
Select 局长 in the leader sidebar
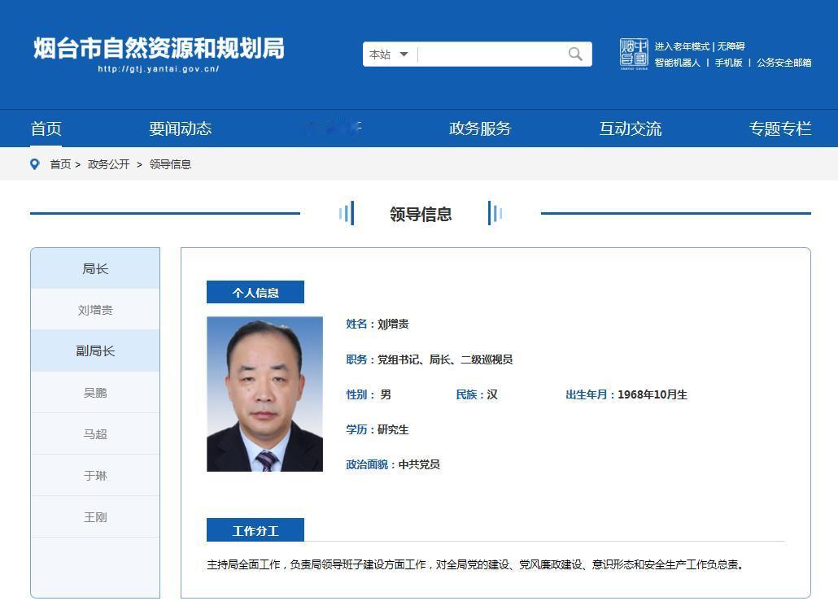[94, 268]
